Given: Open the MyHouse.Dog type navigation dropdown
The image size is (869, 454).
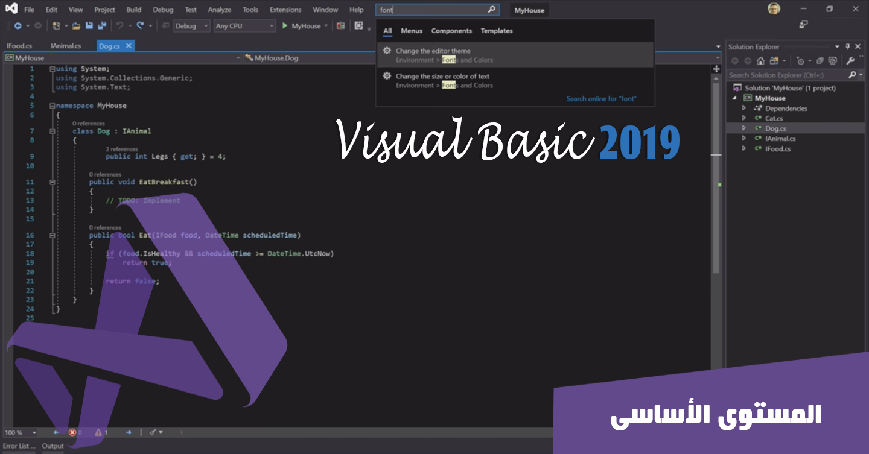Looking at the screenshot, I should (482, 58).
